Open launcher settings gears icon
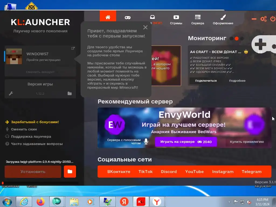 click(263, 19)
